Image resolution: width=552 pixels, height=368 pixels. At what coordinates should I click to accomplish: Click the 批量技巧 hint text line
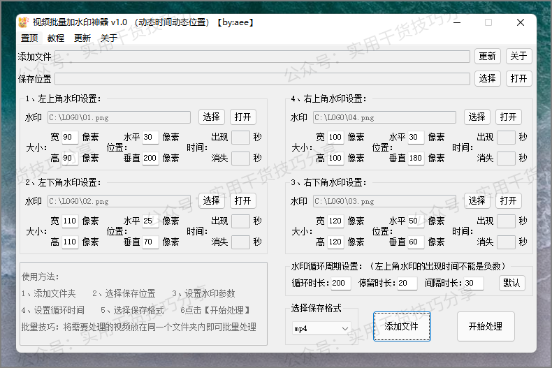click(139, 327)
